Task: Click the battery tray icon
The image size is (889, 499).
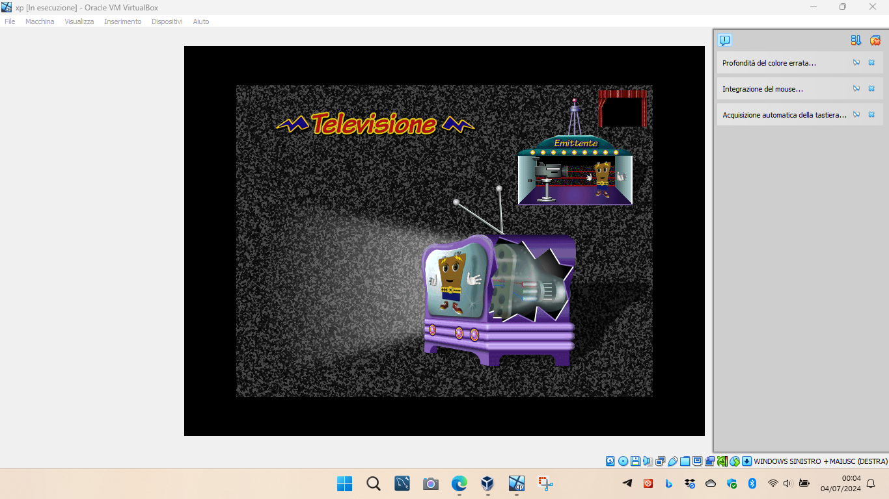Action: point(804,483)
